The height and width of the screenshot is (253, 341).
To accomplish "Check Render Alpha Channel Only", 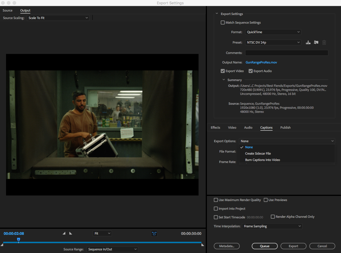I will pos(273,217).
